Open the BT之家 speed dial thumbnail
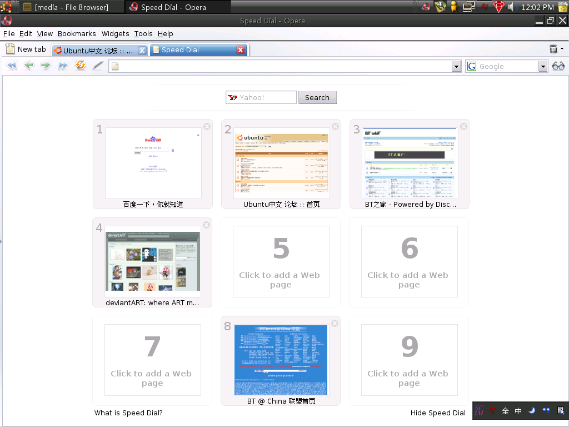 [x=410, y=163]
